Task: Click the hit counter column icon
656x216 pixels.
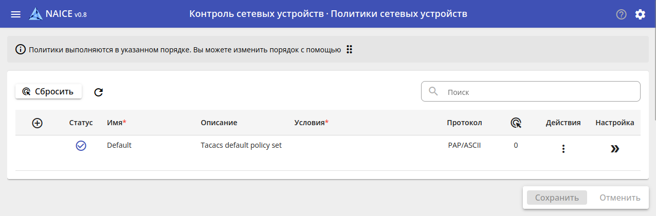Action: 516,123
